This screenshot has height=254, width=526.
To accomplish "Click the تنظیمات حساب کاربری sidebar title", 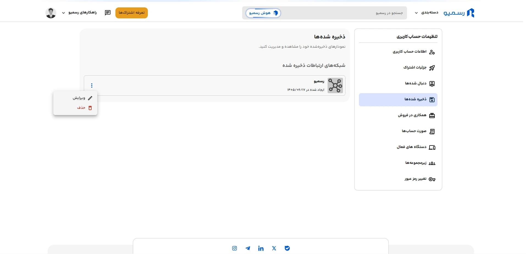I will click(x=417, y=36).
